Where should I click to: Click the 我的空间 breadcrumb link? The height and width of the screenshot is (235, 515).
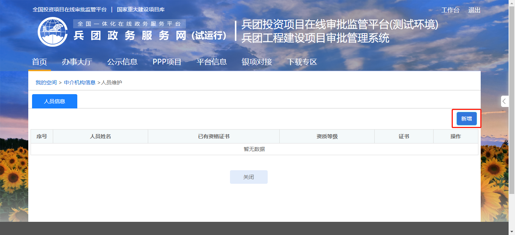[46, 82]
